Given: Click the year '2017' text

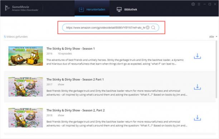Looking at the screenshot, I should 49,84.
